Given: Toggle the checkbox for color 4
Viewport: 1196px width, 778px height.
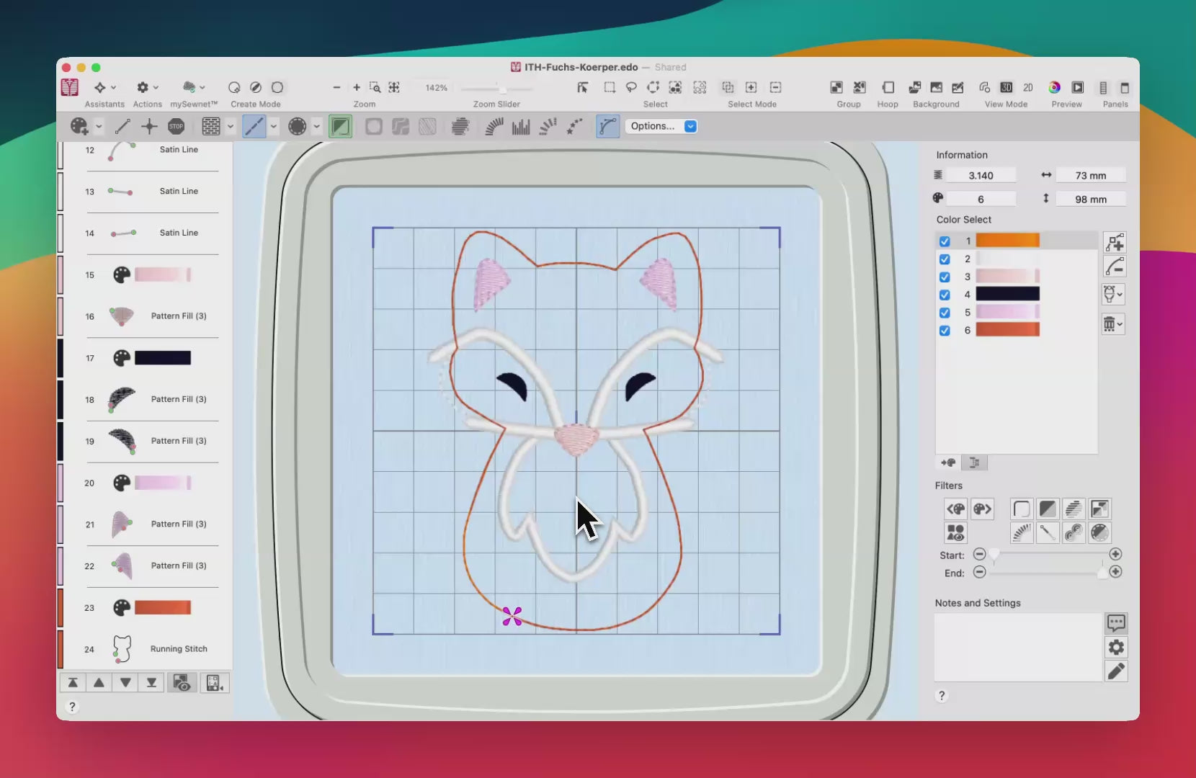Looking at the screenshot, I should point(945,295).
